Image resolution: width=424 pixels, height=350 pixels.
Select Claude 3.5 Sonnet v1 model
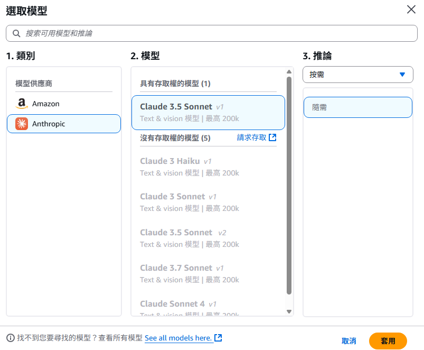(x=208, y=112)
